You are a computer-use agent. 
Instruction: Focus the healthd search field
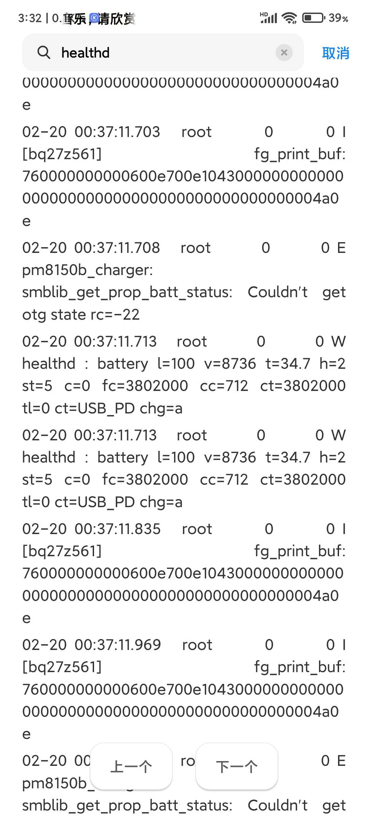pos(163,52)
